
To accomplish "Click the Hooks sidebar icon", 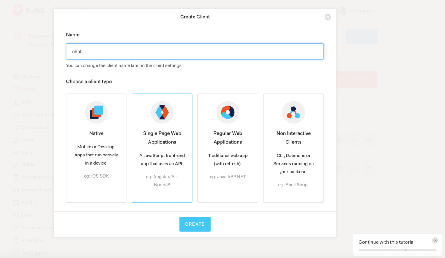I will pos(16,165).
